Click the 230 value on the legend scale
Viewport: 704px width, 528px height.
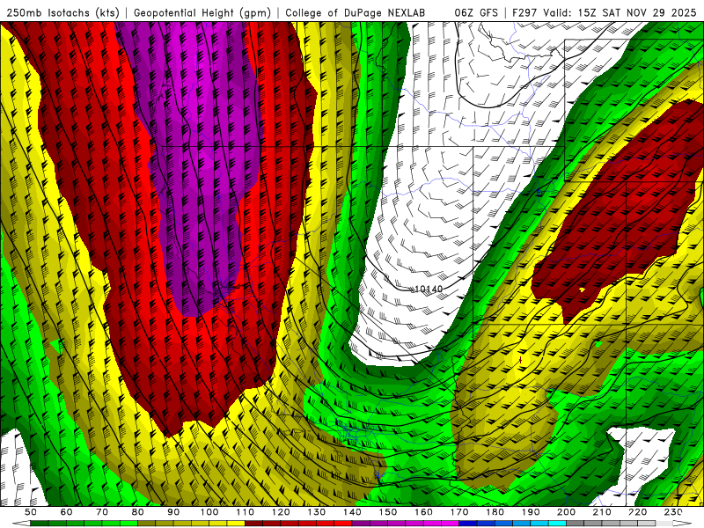click(673, 512)
